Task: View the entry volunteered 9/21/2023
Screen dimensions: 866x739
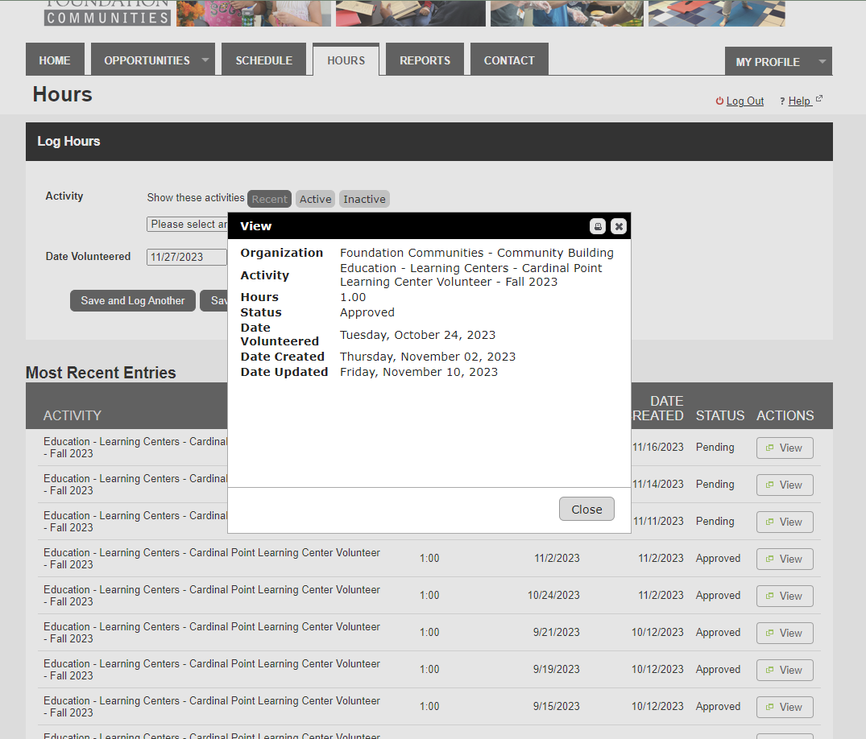Action: pos(785,633)
